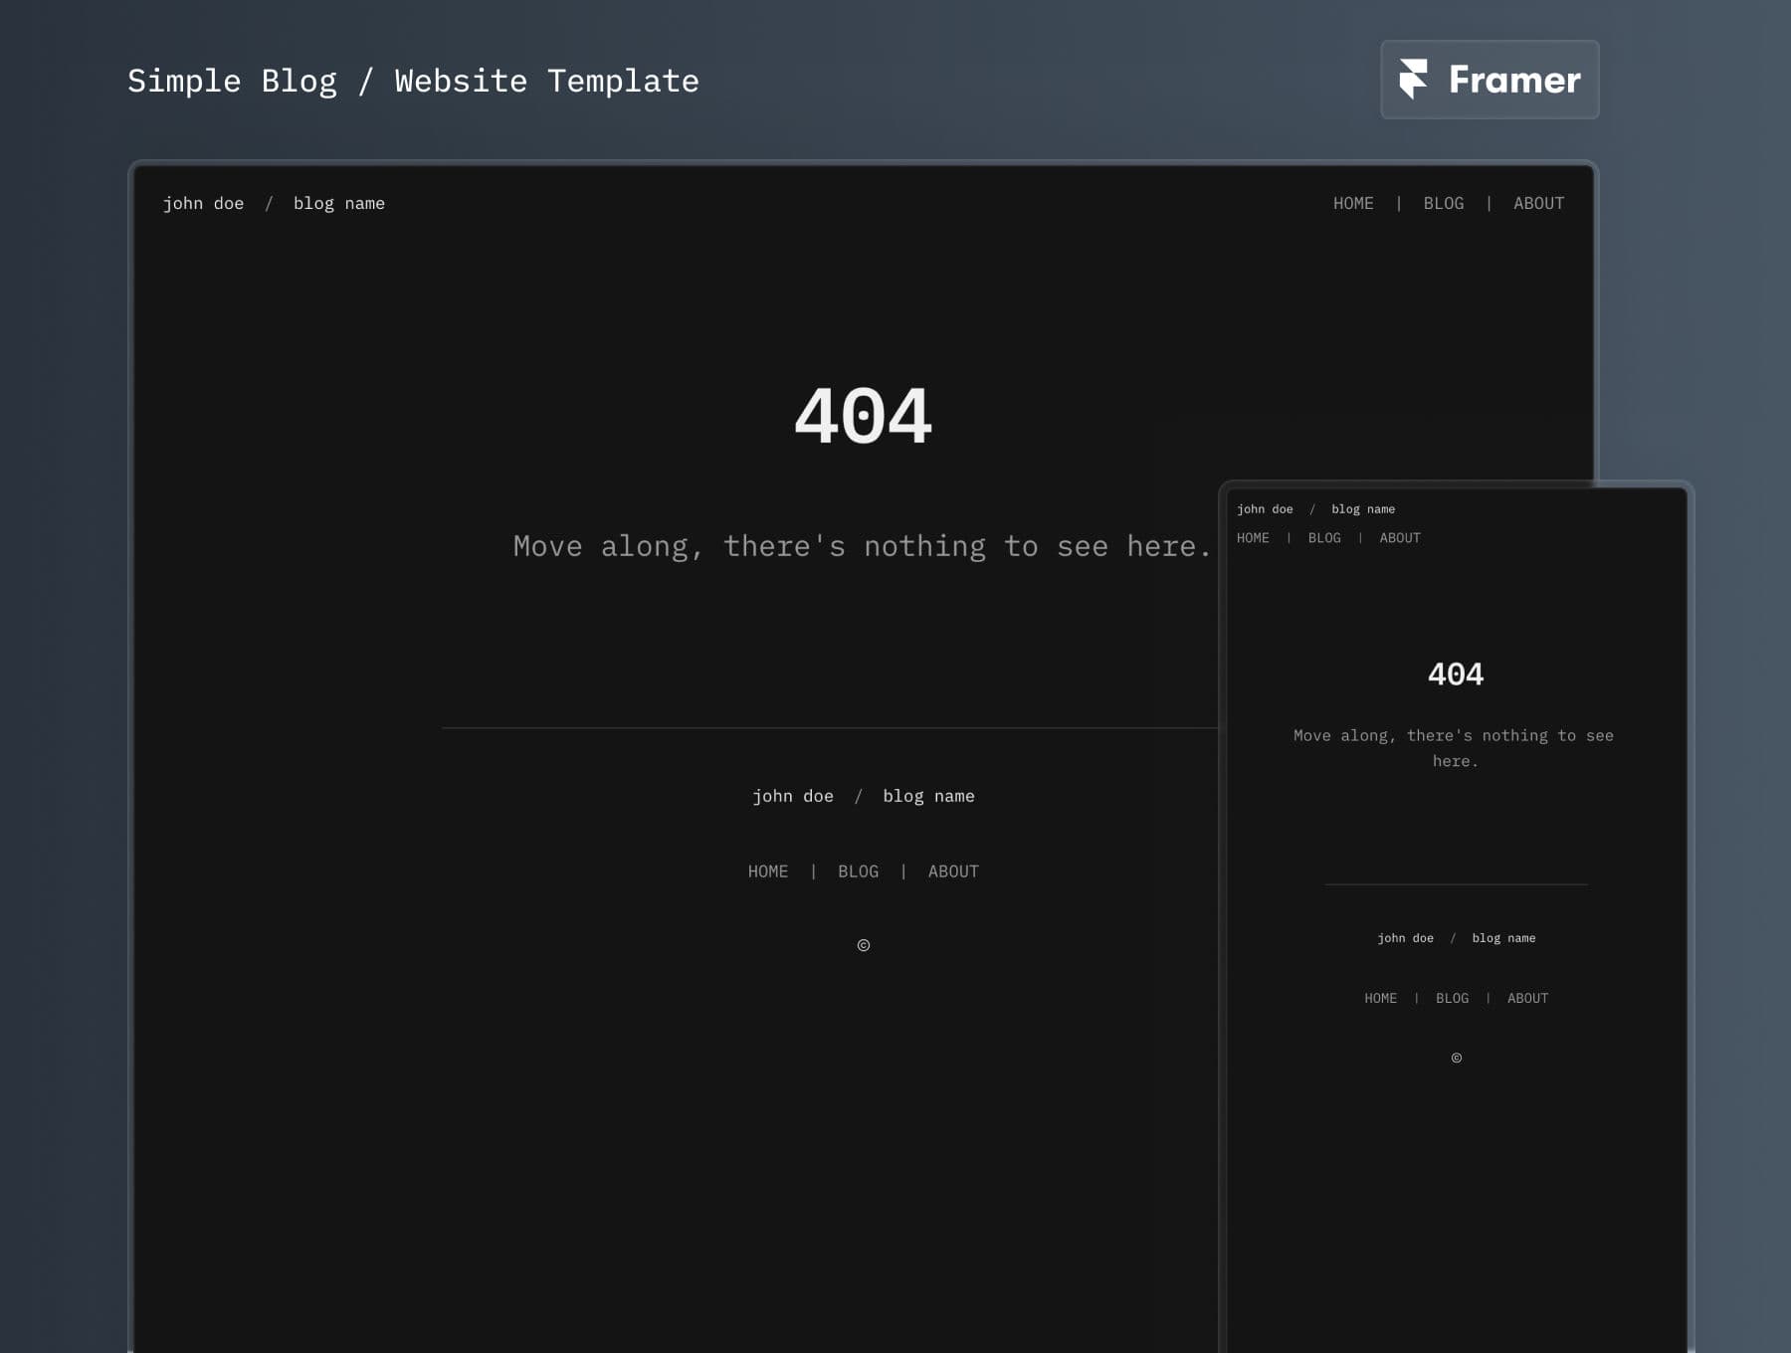The width and height of the screenshot is (1791, 1353).
Task: Open ABOUT in desktop footer navigation
Action: click(x=953, y=871)
